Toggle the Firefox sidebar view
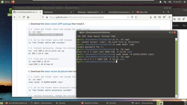The width and height of the screenshot is (187, 105). (160, 17)
